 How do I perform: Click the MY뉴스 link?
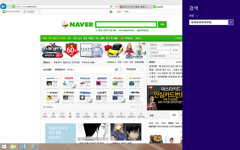[71, 70]
